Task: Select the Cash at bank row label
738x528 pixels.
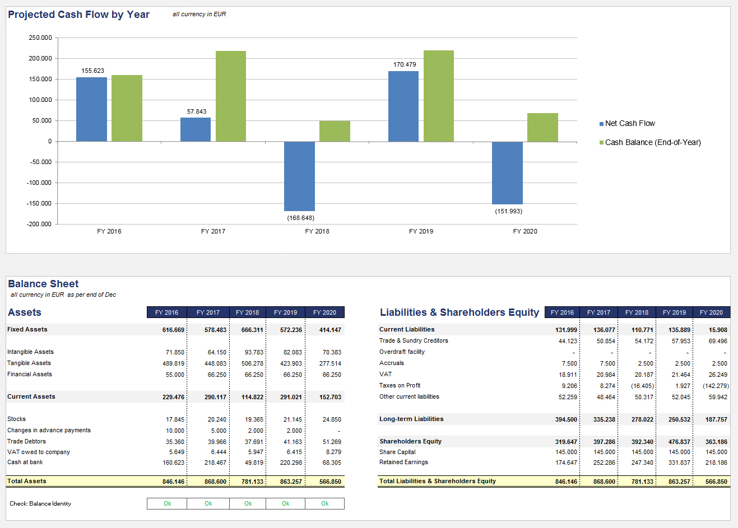Action: (25, 462)
